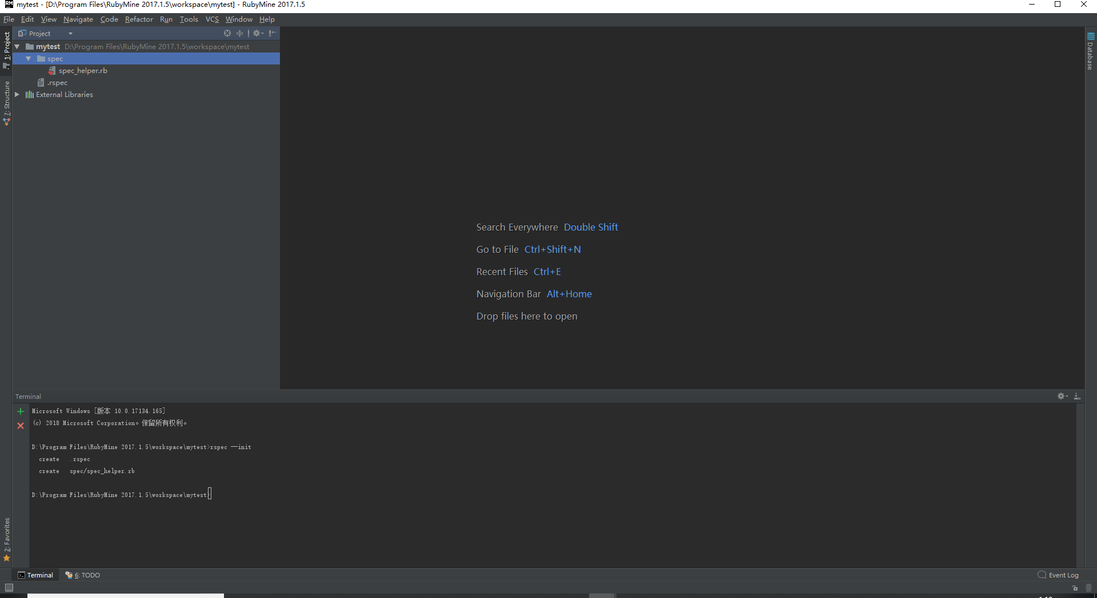The width and height of the screenshot is (1097, 598).
Task: Click 'create spec/spec_helper.rb' terminal output
Action: 87,471
